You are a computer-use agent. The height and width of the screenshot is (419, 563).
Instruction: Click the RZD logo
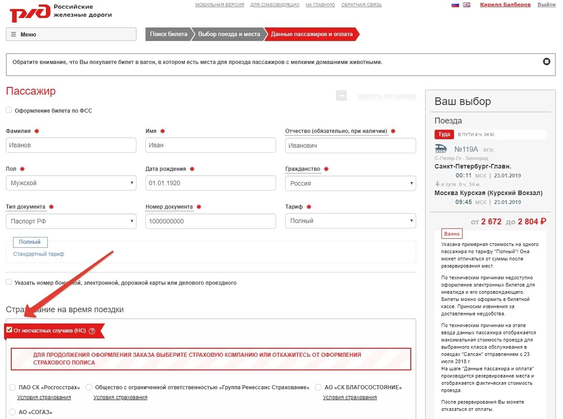pos(30,13)
